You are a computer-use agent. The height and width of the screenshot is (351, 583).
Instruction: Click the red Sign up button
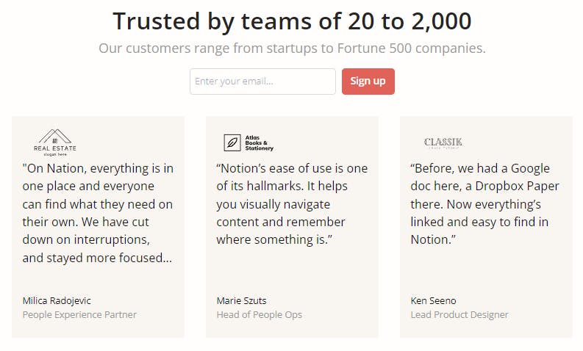coord(368,82)
